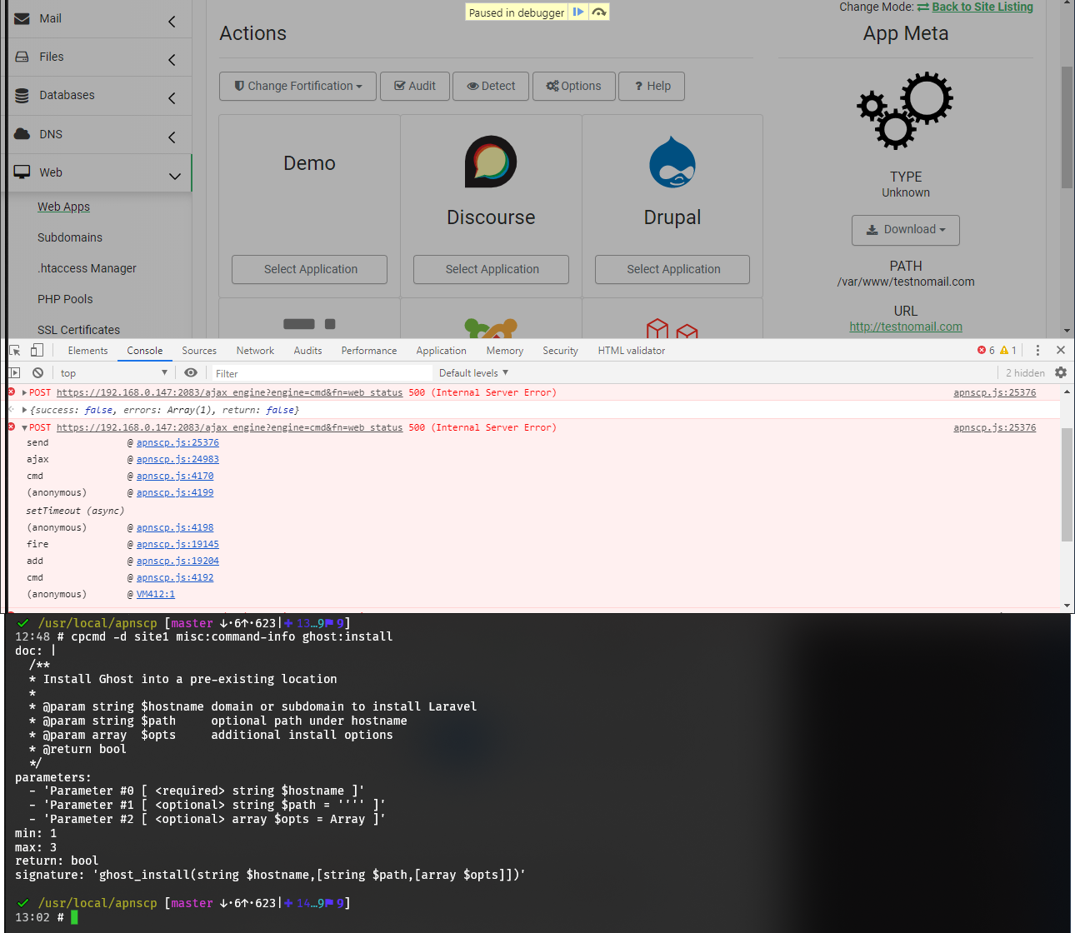Image resolution: width=1075 pixels, height=933 pixels.
Task: Open DevTools three-dot menu
Action: (x=1037, y=351)
